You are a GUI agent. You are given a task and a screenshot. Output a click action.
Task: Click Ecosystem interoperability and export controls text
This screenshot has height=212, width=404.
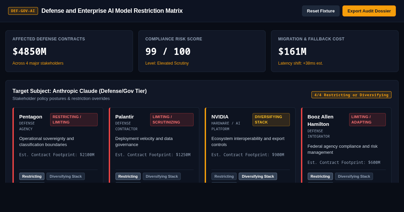point(248,142)
